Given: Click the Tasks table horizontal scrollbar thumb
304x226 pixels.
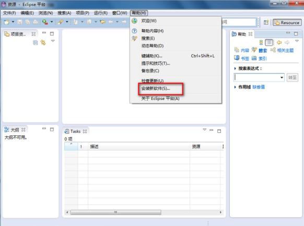Looking at the screenshot, I should 116,212.
